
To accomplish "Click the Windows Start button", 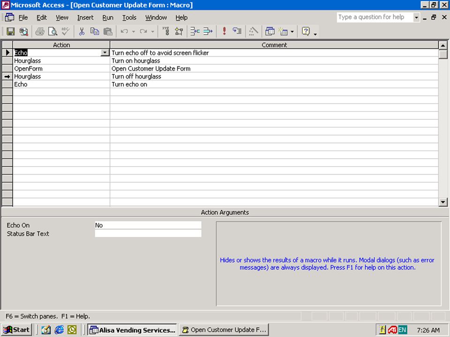I will pos(16,330).
